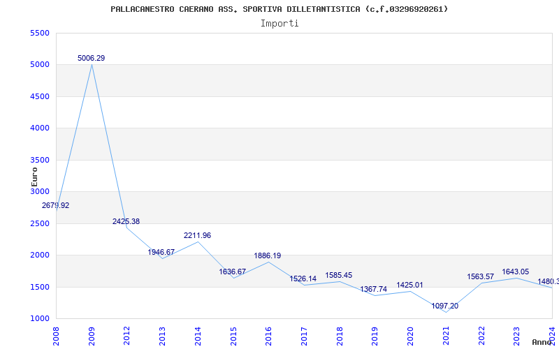Click the y-axis value 3000
The image size is (559, 349).
(x=40, y=191)
